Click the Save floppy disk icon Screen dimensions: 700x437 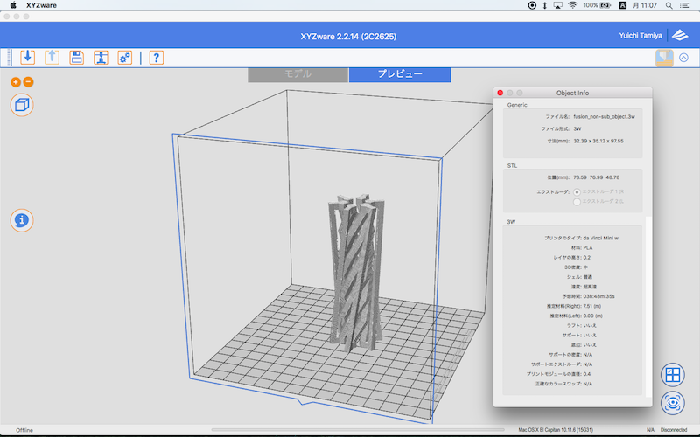click(x=77, y=58)
